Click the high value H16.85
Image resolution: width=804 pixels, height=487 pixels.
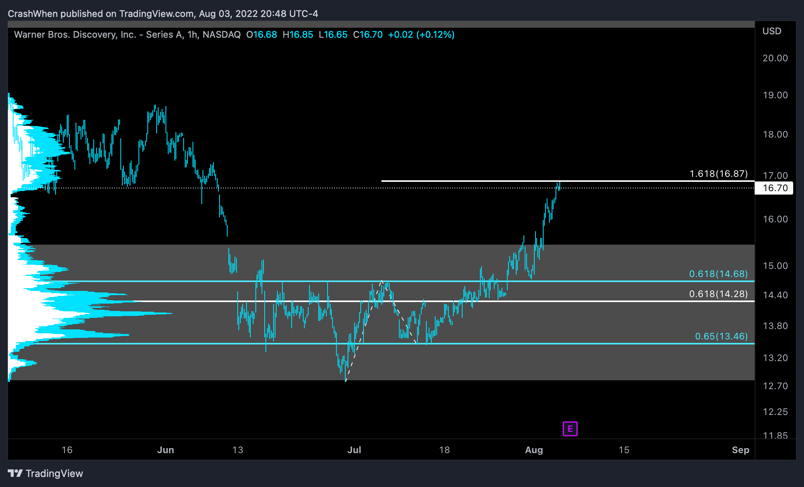pyautogui.click(x=298, y=35)
